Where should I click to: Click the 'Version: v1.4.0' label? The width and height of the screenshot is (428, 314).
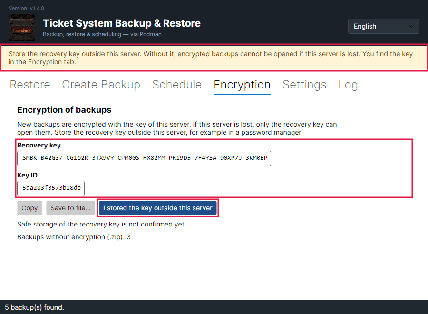[x=26, y=8]
